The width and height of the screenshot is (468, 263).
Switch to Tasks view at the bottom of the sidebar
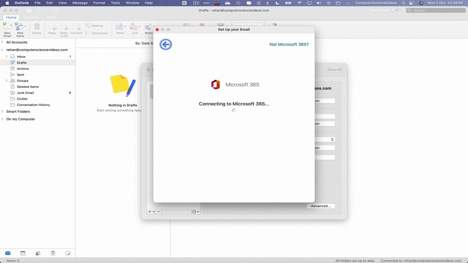53,253
